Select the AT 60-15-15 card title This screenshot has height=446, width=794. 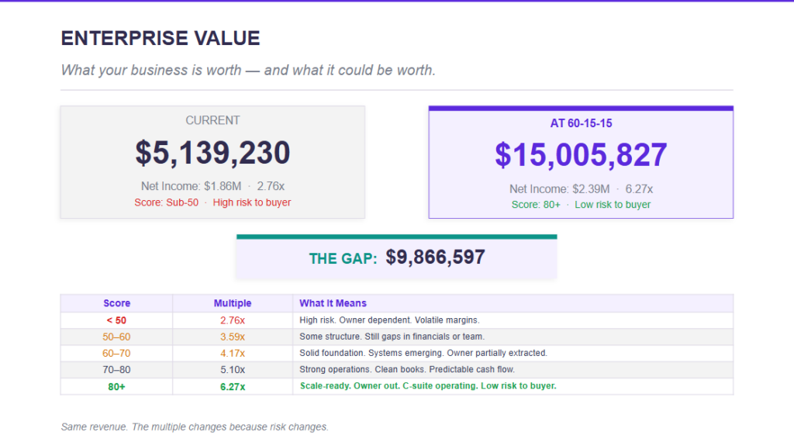581,123
